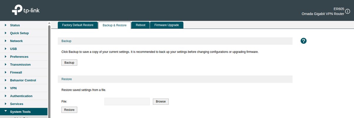Open the help question mark icon
354x118 pixels.
(304, 41)
